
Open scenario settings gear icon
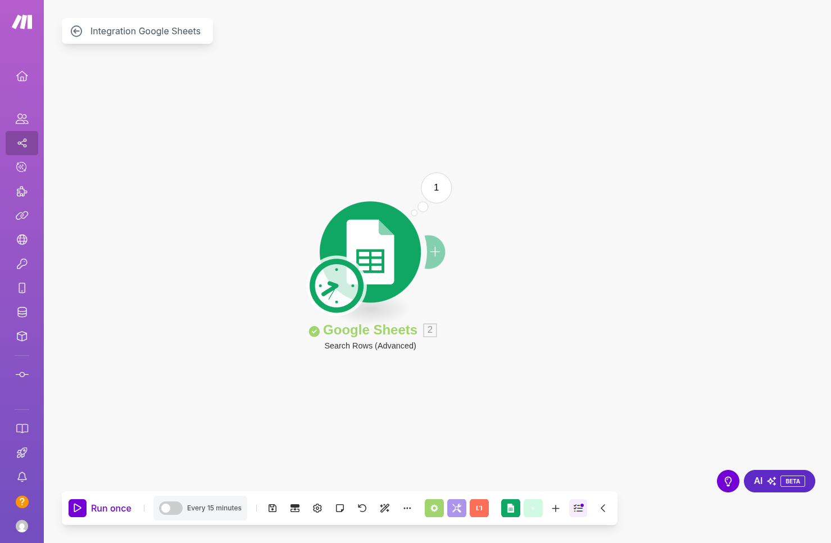pos(317,508)
